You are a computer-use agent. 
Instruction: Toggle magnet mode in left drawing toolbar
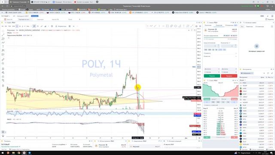[x=3, y=69]
